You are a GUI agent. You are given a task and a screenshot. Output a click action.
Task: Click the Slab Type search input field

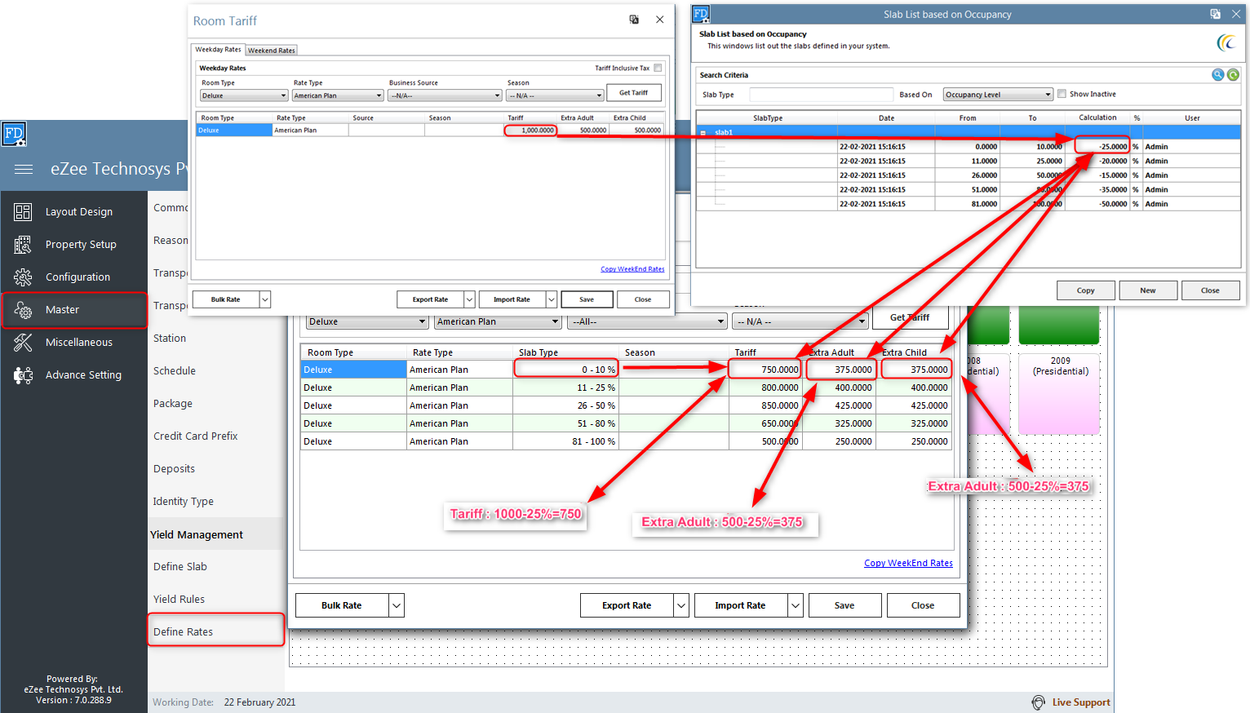tap(821, 95)
